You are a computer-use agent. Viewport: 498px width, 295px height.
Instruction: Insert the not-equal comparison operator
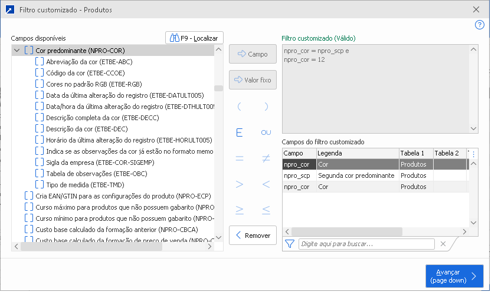click(266, 158)
